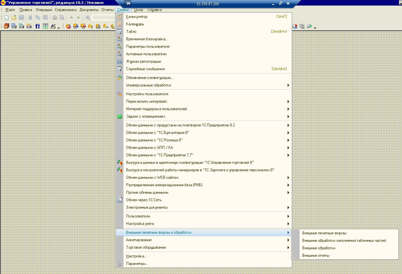Image resolution: width=402 pixels, height=274 pixels.
Task: Click the Copy toolbar icon
Action: tap(38, 18)
